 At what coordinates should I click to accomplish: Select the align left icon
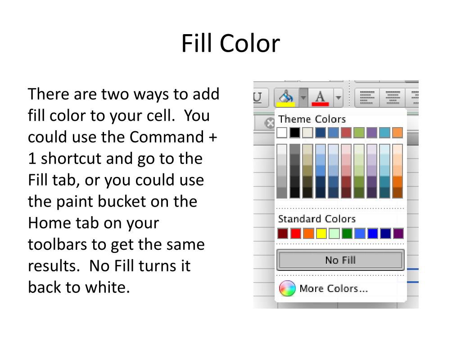(367, 97)
